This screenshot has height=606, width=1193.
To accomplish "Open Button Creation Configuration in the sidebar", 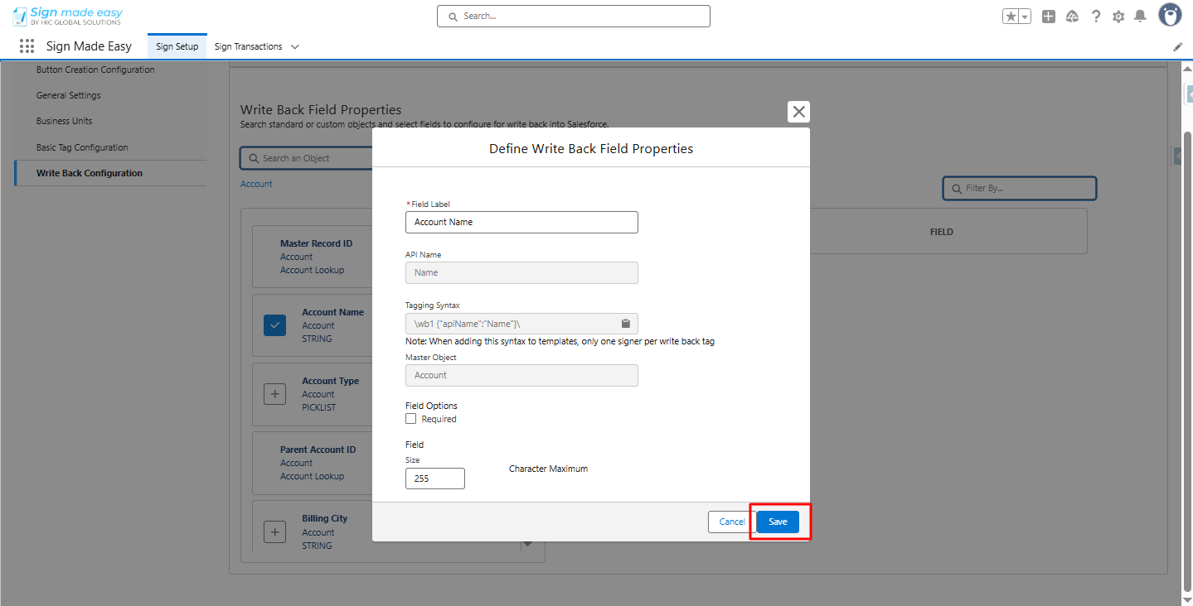I will (95, 70).
